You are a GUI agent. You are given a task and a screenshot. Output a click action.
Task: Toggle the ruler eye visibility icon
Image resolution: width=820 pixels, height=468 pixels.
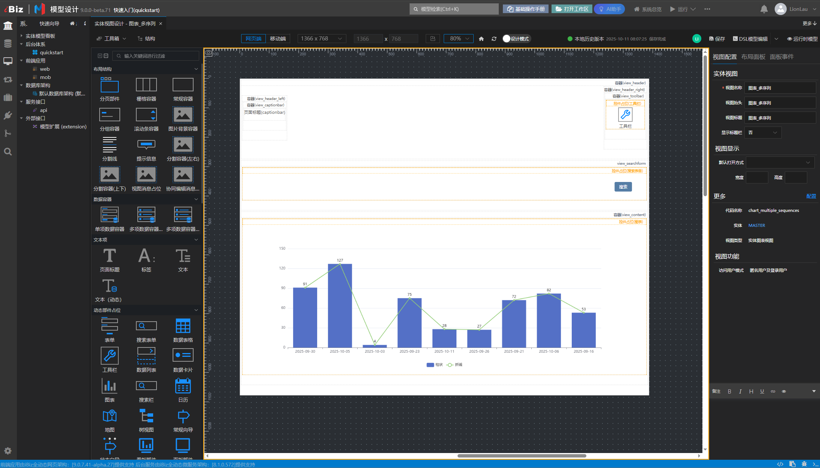click(x=209, y=53)
